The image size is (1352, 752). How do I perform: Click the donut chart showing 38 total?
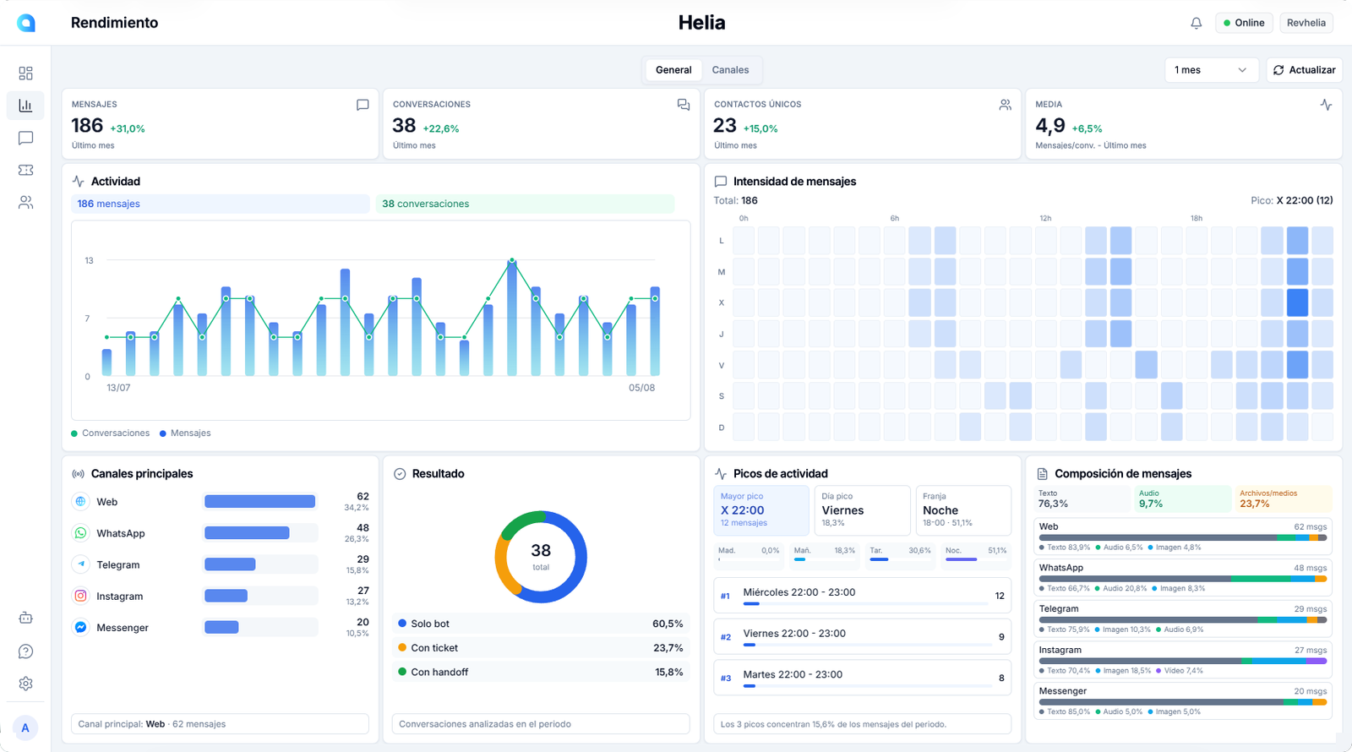pyautogui.click(x=541, y=557)
